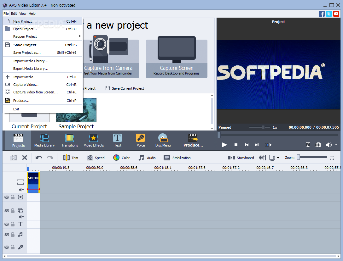Click the projects list scroll down arrow
The height and width of the screenshot is (261, 343).
pos(212,128)
